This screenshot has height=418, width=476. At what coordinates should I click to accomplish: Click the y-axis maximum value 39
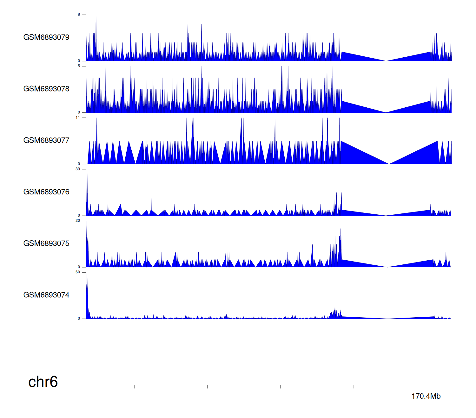pyautogui.click(x=78, y=169)
